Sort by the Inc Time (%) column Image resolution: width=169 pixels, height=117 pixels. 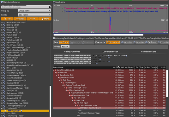tap(130, 67)
